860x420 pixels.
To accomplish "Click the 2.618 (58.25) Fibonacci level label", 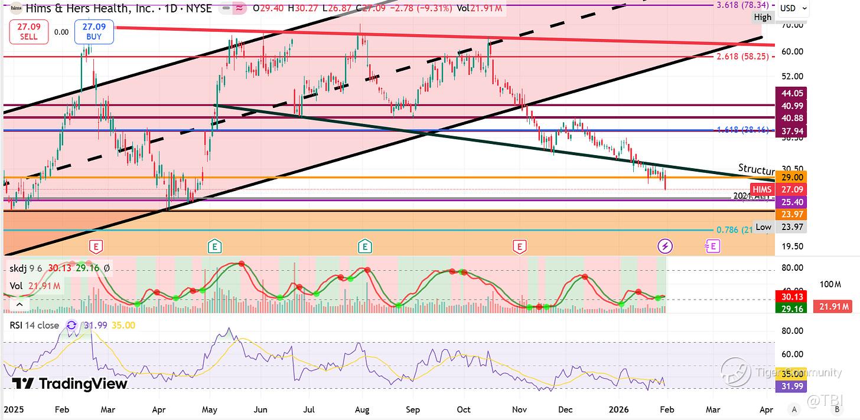I will pyautogui.click(x=742, y=57).
